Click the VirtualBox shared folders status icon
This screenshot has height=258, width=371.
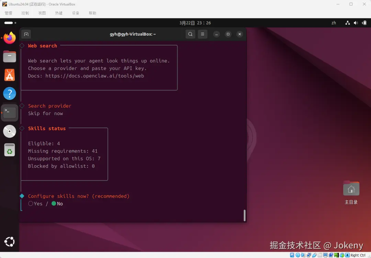(x=320, y=255)
